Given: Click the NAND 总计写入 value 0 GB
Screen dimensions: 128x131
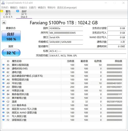Looking at the screenshot, I should pos(117,37).
